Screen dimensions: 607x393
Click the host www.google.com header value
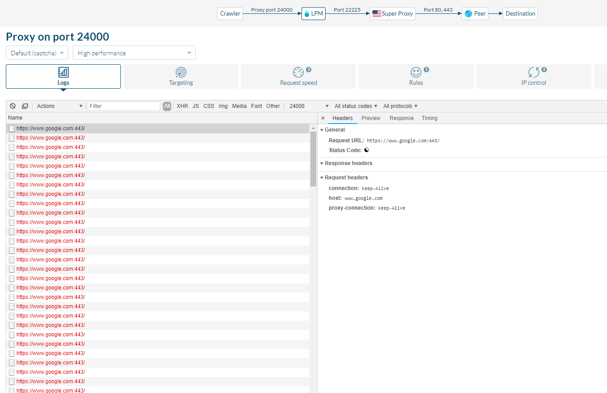coord(363,199)
